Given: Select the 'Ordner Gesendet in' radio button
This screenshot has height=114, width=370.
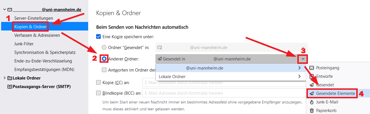Looking at the screenshot, I should tap(104, 48).
